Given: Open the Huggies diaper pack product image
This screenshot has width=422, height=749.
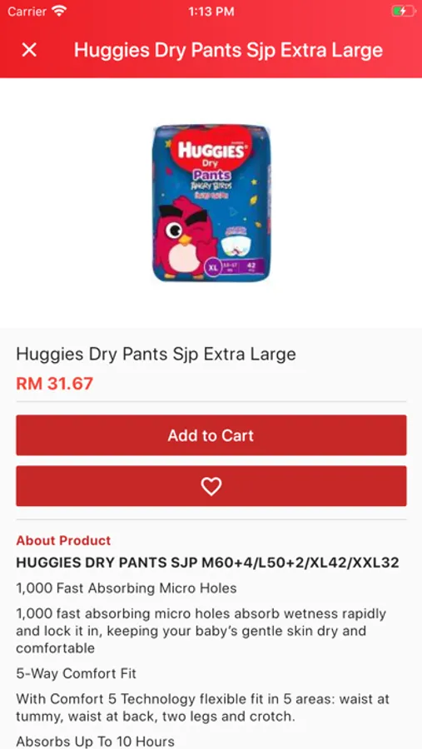Looking at the screenshot, I should point(211,202).
